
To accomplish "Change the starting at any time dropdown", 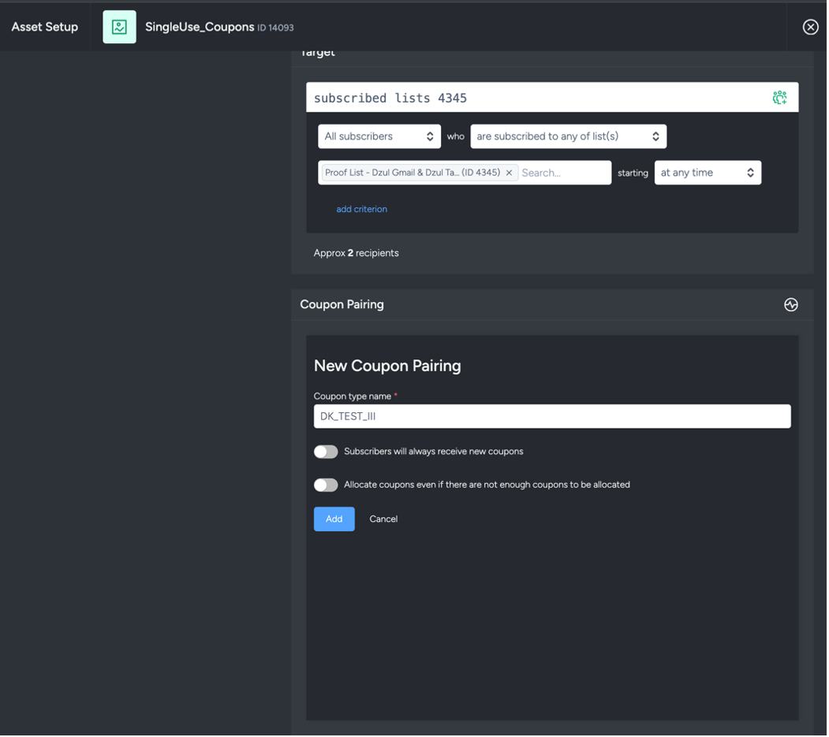I will coord(708,172).
